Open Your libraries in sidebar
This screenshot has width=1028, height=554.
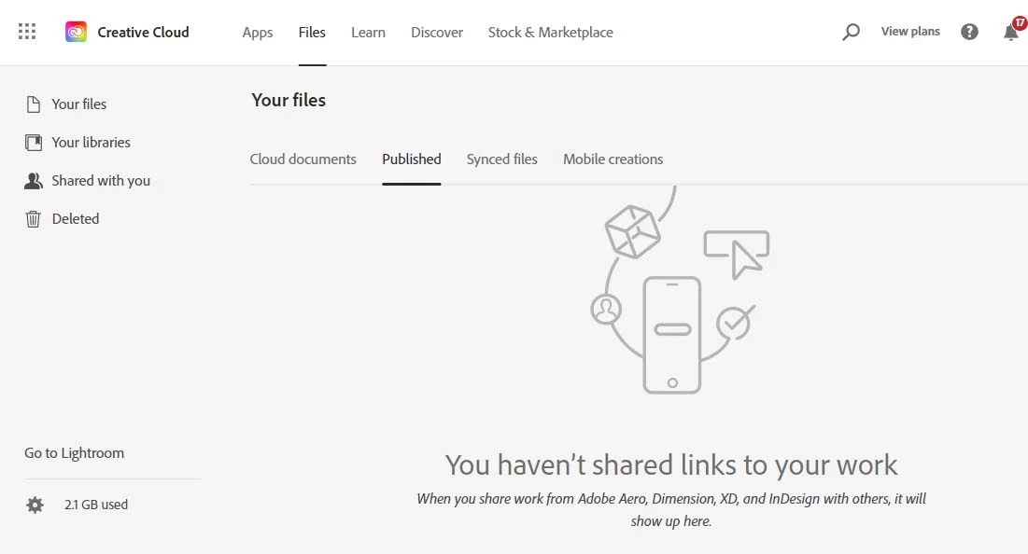[92, 142]
